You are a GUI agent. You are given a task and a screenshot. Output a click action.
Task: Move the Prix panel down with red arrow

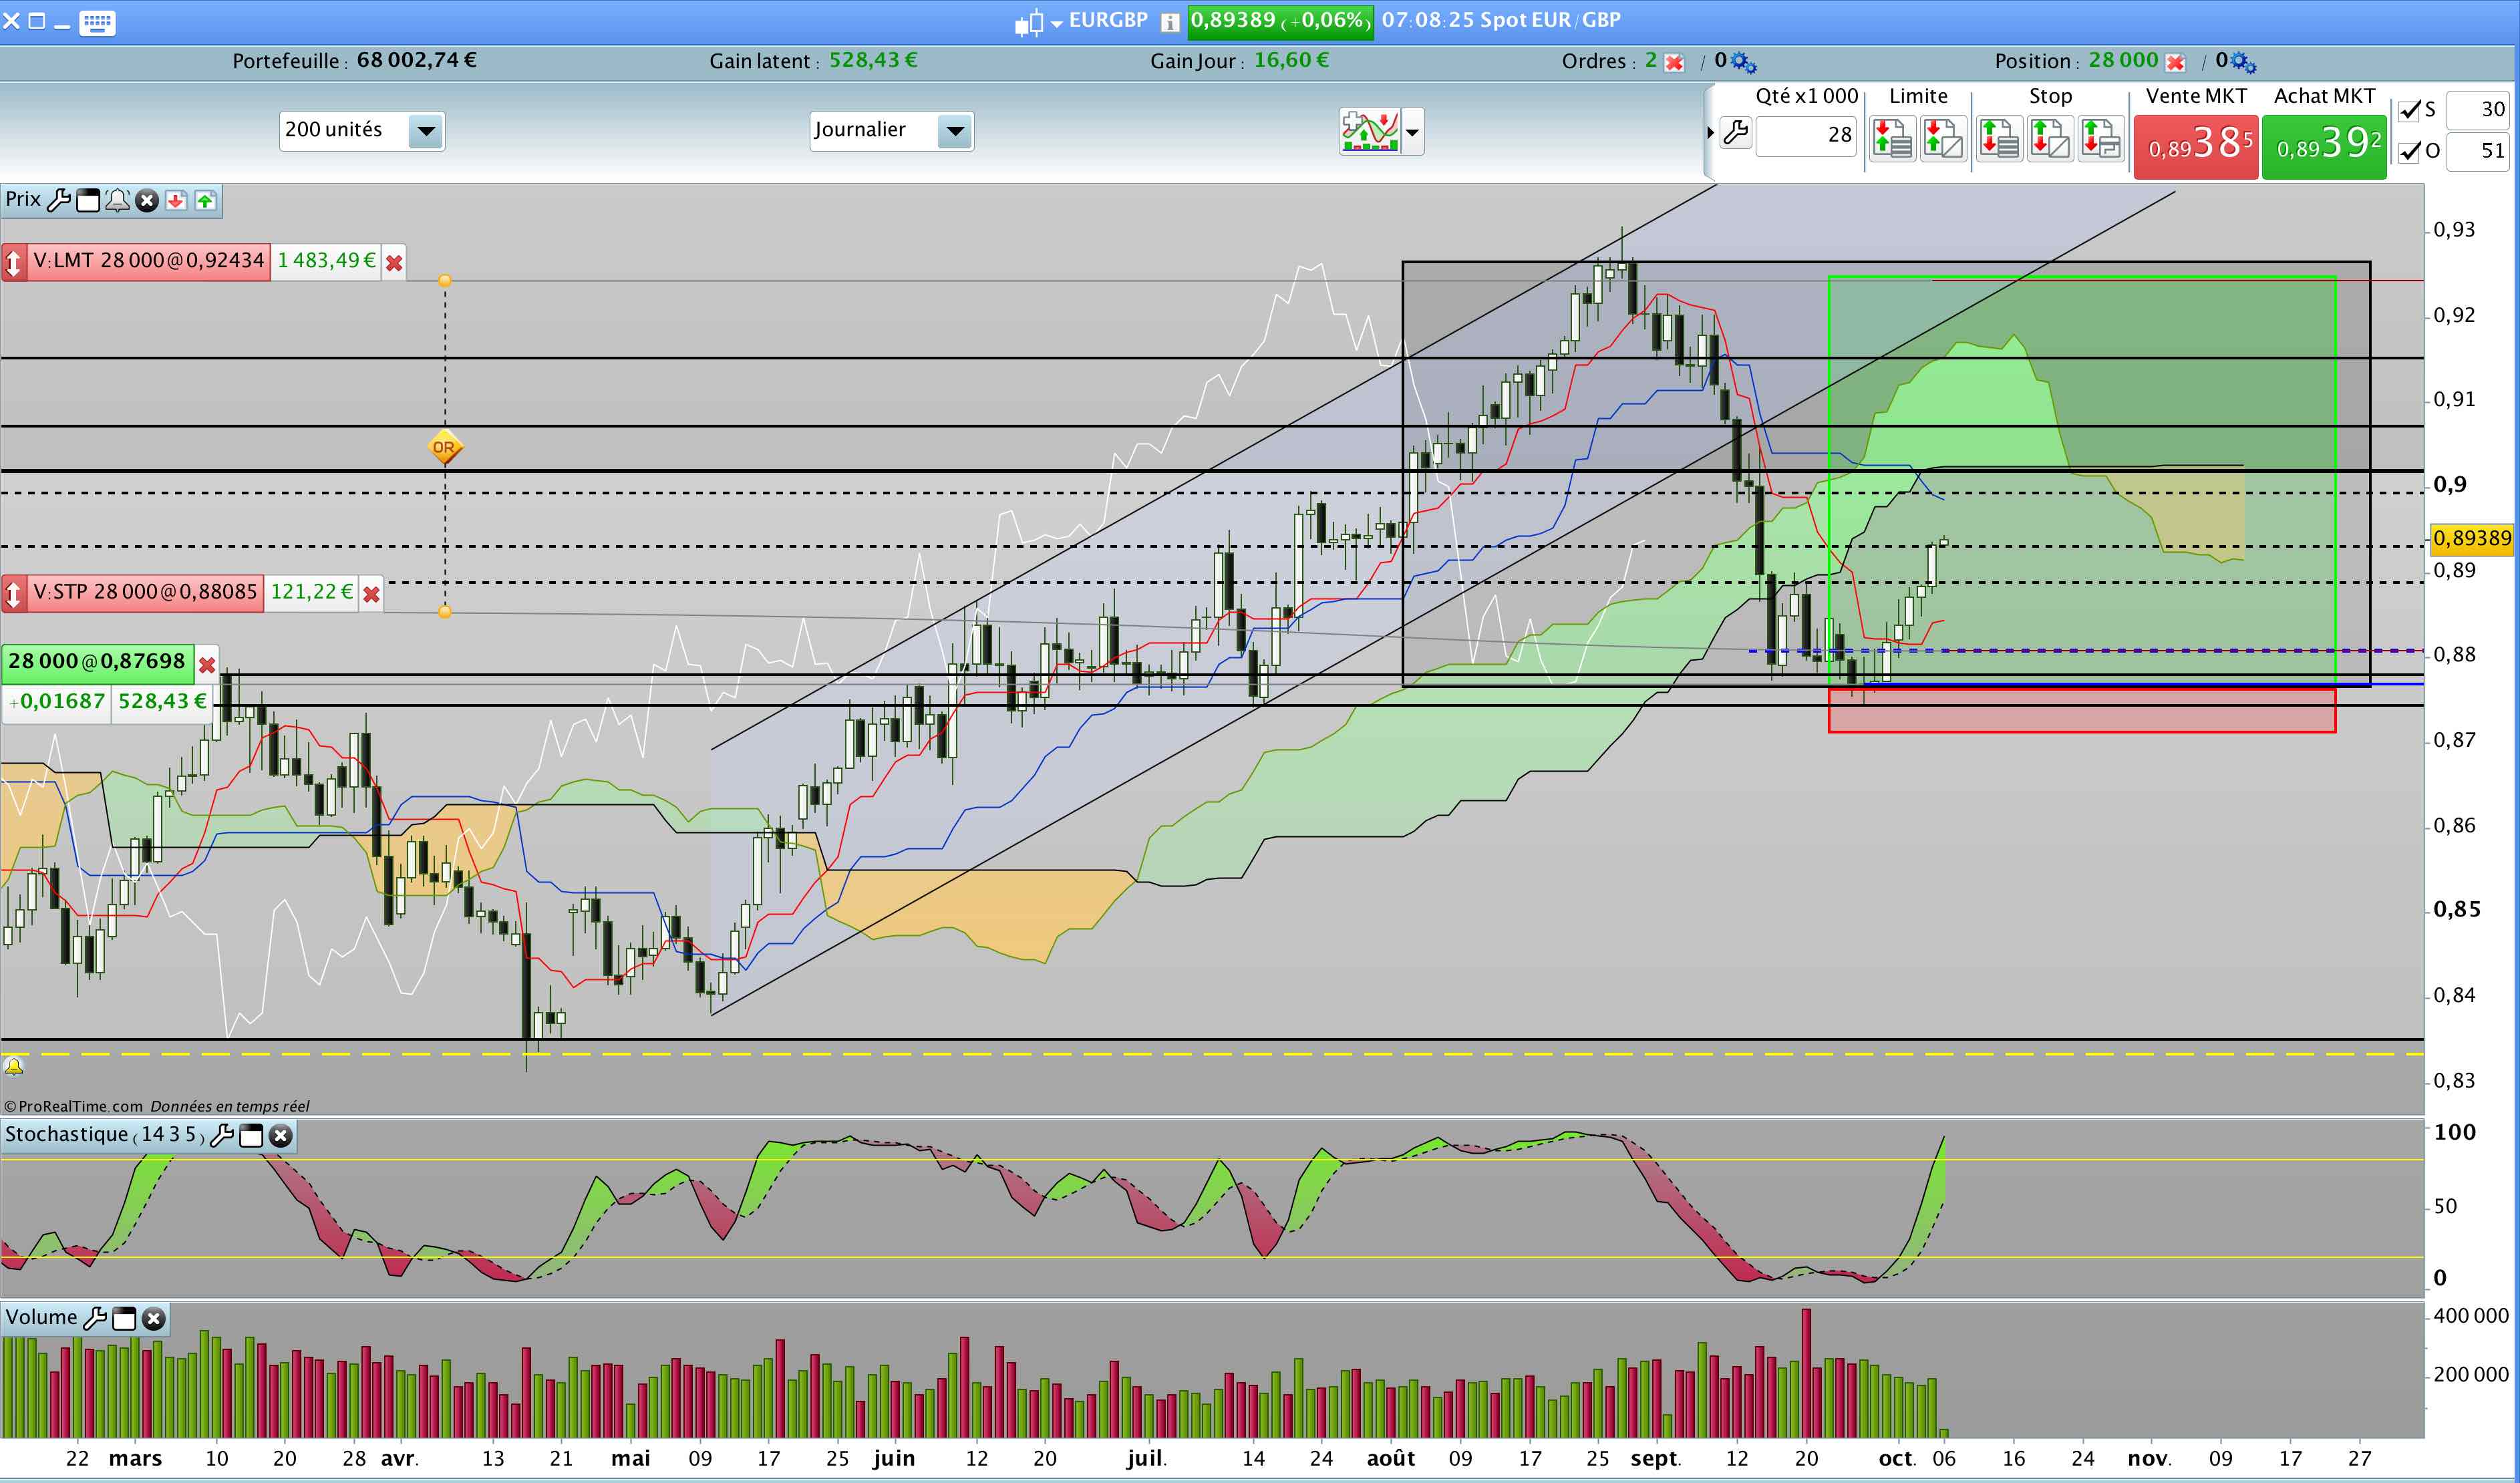point(176,201)
